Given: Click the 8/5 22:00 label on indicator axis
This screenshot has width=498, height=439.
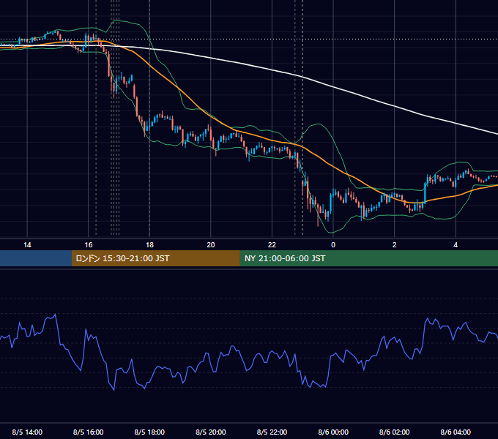Looking at the screenshot, I should coord(272,432).
